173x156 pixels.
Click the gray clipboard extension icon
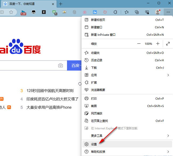pyautogui.click(x=75, y=12)
